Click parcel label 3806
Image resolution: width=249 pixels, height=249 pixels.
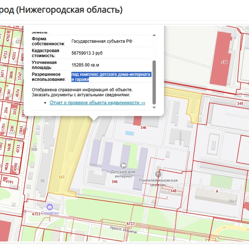coord(11,75)
